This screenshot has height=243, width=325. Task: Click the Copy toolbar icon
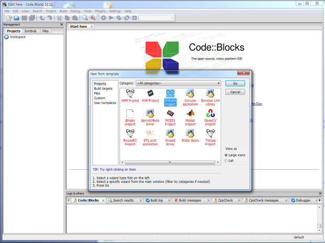pyautogui.click(x=67, y=18)
